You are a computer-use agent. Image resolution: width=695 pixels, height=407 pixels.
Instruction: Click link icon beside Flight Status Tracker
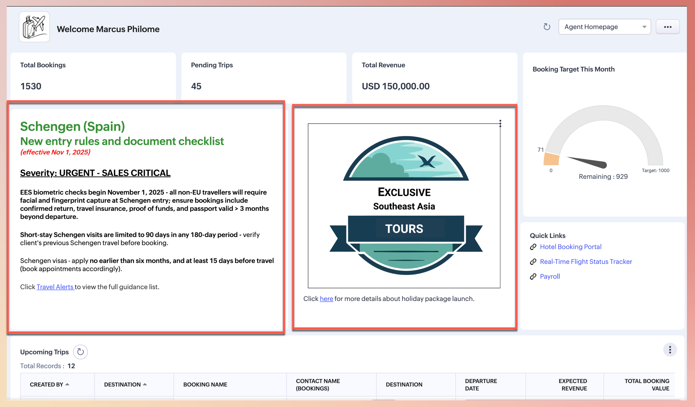533,262
